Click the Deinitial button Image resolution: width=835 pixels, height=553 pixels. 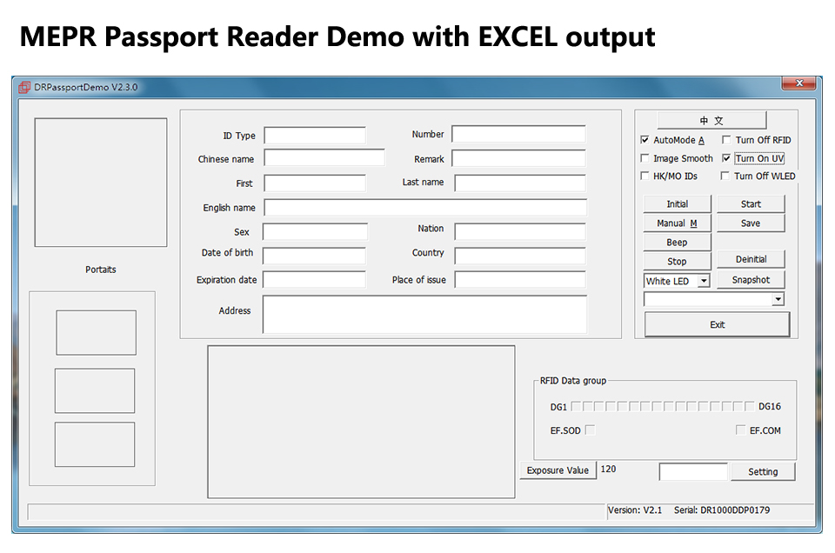pyautogui.click(x=751, y=259)
